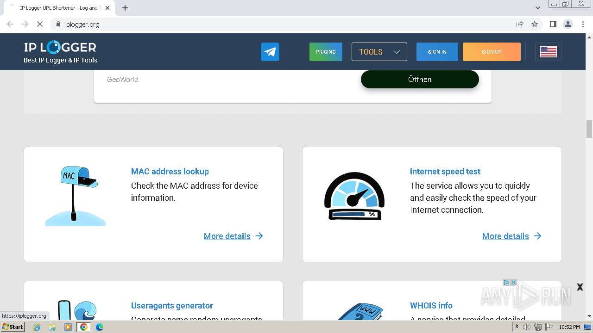
Task: Open the Chrome profile avatar
Action: pos(568,24)
